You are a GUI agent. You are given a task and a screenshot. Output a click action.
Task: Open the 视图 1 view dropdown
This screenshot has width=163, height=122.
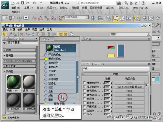pos(149,34)
